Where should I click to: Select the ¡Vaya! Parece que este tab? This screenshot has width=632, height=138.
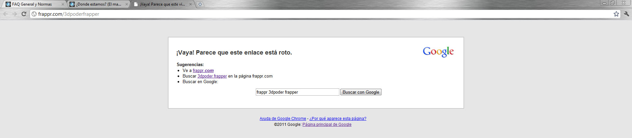(x=163, y=4)
